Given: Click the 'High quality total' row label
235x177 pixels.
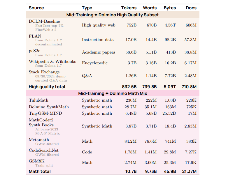Looking at the screenshot, I should coord(47,87).
